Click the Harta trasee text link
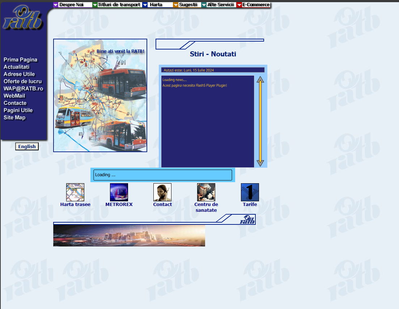Viewport: 399px width, 309px height. 75,205
